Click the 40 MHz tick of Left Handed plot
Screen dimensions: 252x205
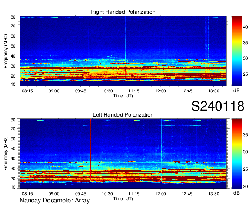(x=13, y=159)
